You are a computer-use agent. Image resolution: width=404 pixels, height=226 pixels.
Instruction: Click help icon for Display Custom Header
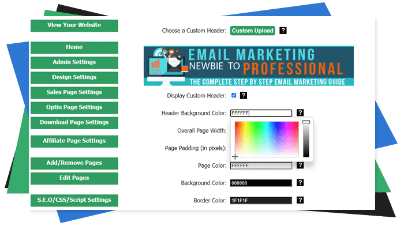tap(243, 96)
